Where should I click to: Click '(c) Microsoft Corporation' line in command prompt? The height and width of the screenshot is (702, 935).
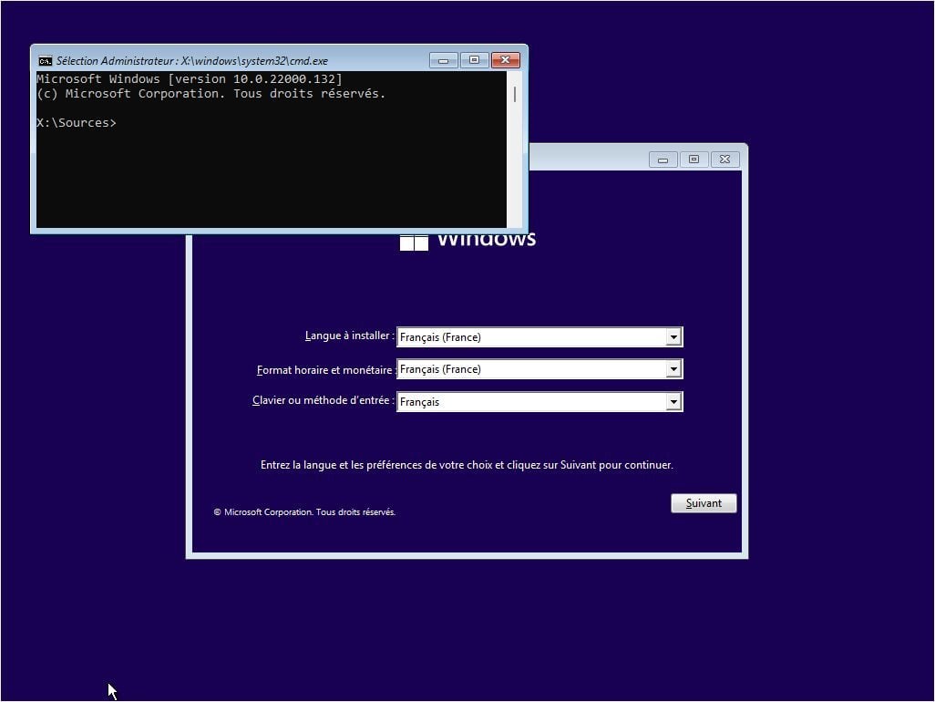point(211,94)
